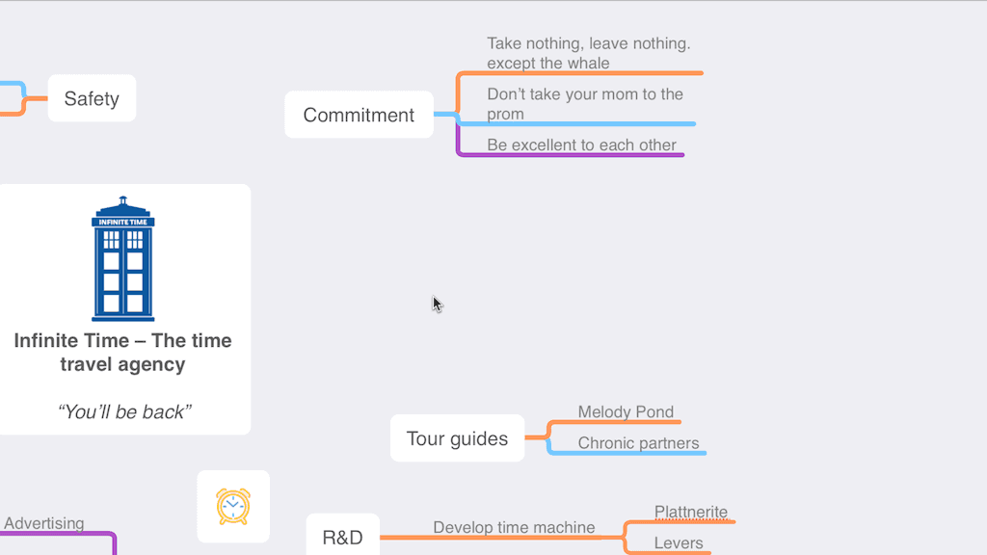Click 'Be excellent to each other' topic
The image size is (987, 555).
pos(581,145)
